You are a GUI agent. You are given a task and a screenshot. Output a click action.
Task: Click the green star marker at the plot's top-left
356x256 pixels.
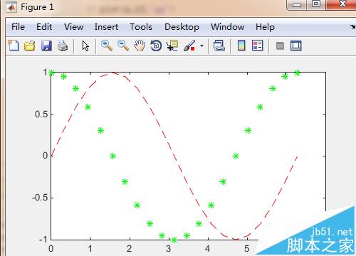[x=51, y=73]
